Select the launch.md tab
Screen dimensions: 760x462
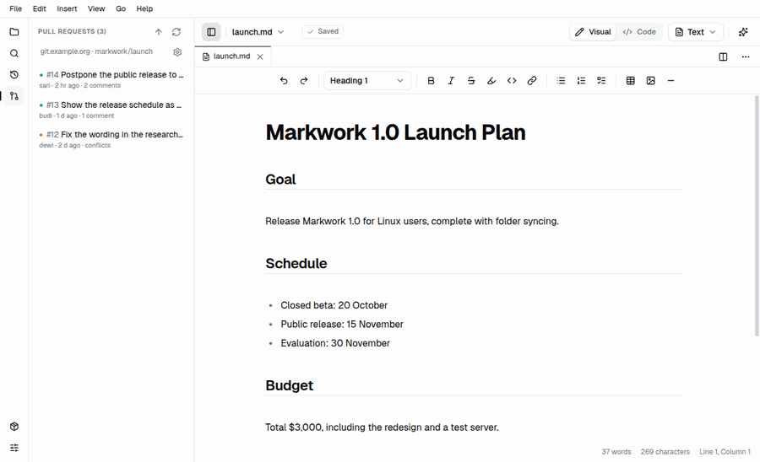[233, 56]
